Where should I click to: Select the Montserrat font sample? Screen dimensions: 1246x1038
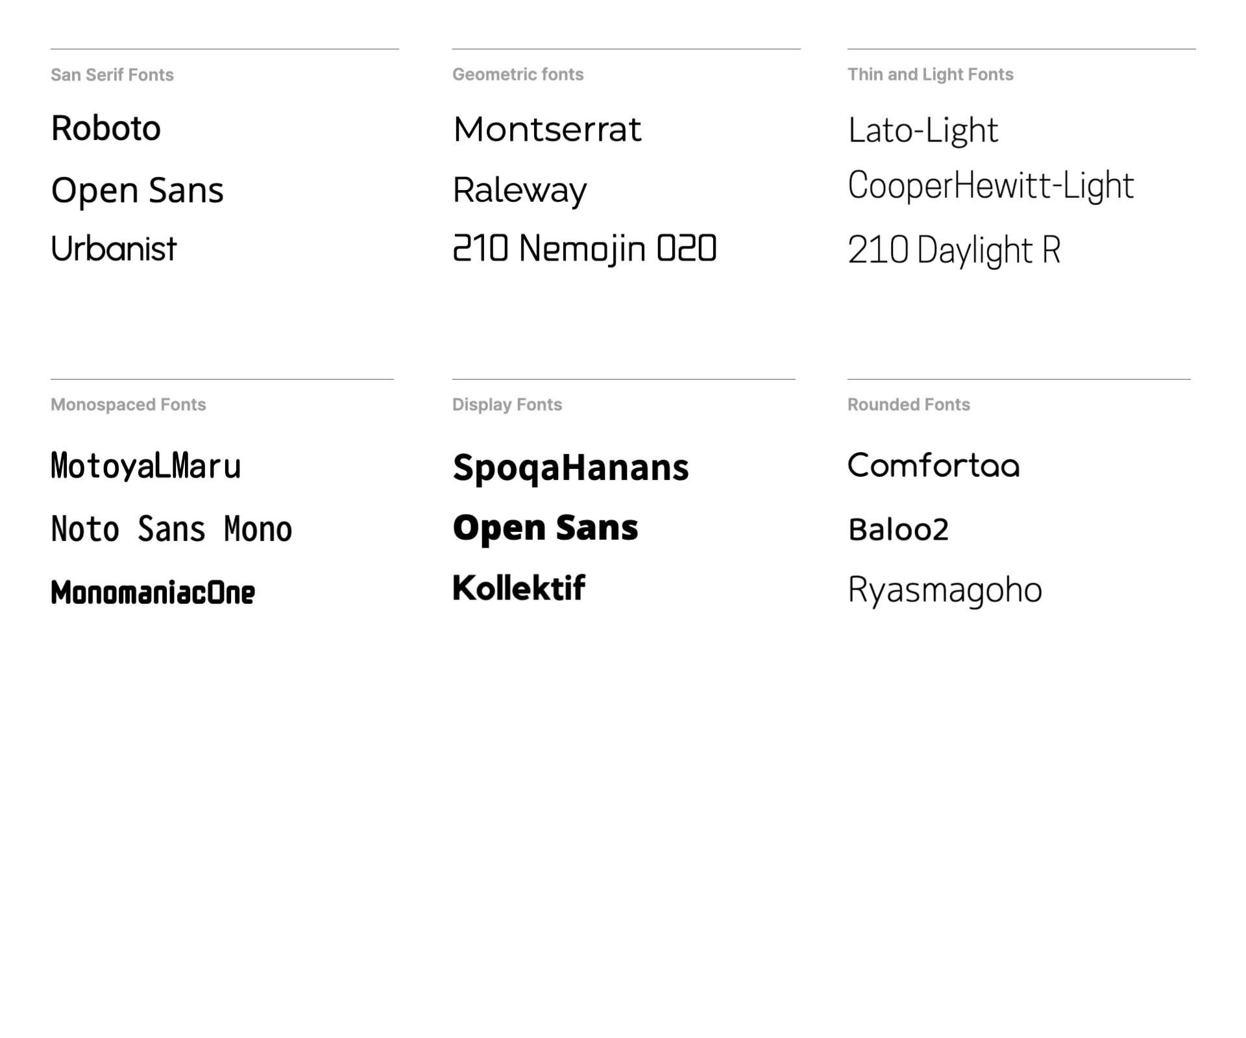[x=547, y=129]
